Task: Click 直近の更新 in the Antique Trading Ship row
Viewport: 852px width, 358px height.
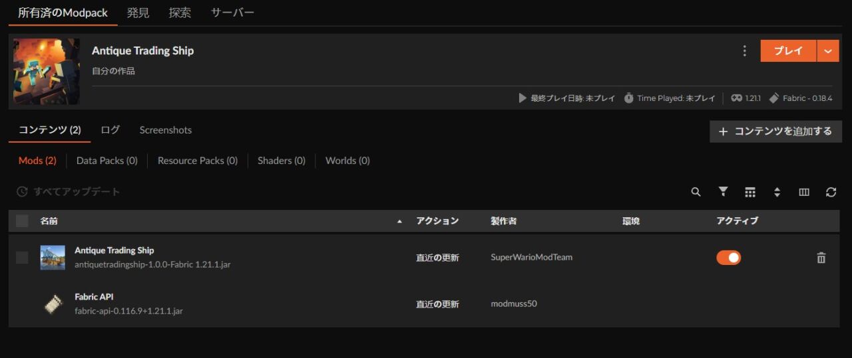Action: click(437, 258)
